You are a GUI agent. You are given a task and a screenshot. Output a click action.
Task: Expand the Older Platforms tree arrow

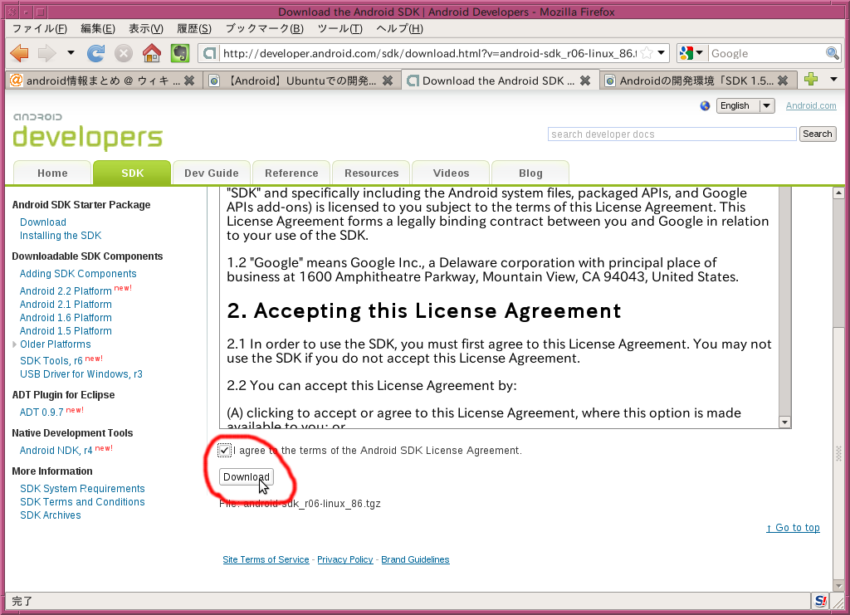[14, 344]
